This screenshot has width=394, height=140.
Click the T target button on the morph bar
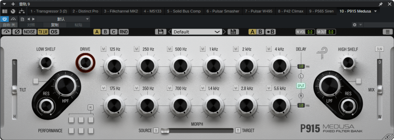coord(238,130)
